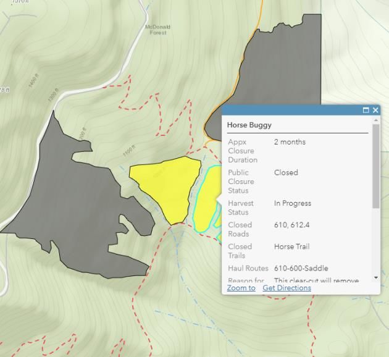Screen dimensions: 389x357
Task: Click the 1400 ft contour label
Action: click(34, 81)
